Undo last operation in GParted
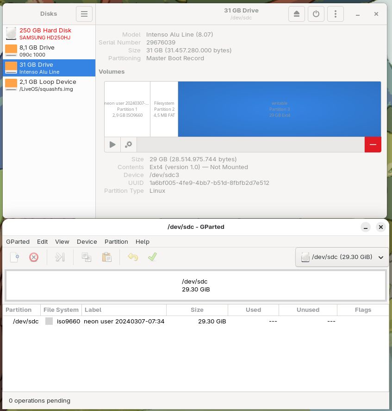 pyautogui.click(x=133, y=257)
